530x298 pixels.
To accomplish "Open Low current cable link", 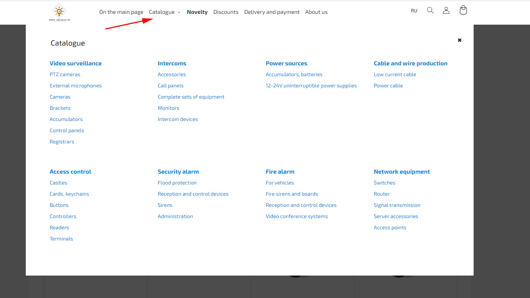I will coord(395,74).
